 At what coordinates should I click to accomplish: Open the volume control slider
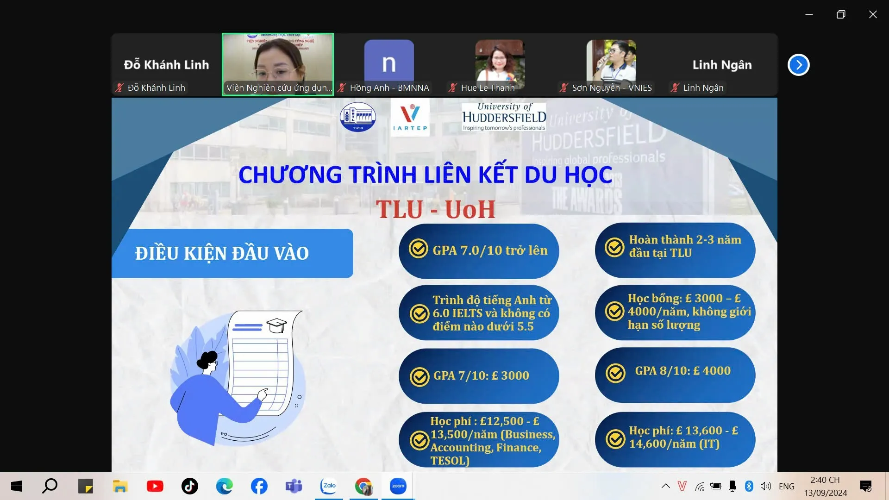coord(766,486)
